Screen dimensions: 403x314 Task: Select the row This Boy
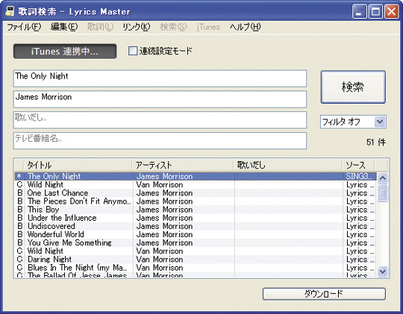(x=196, y=210)
